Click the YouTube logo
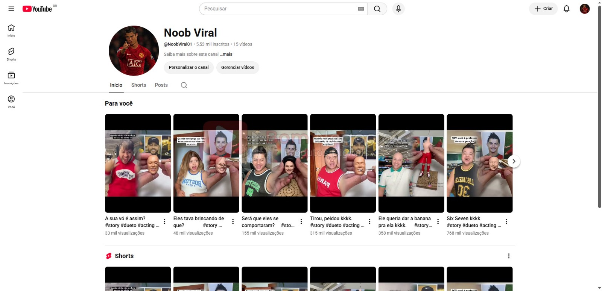602x291 pixels. coord(37,9)
